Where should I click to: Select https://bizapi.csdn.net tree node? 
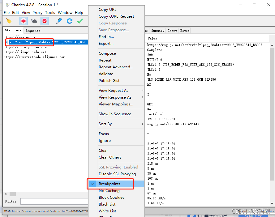(25, 52)
